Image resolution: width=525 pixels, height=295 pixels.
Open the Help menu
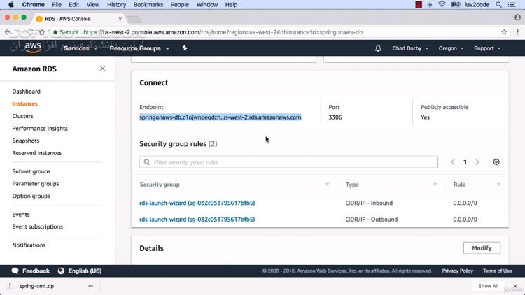click(x=231, y=5)
